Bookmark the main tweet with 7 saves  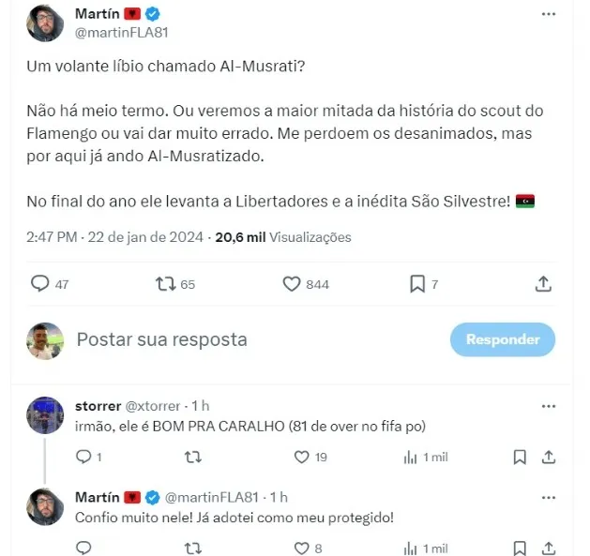(x=417, y=284)
